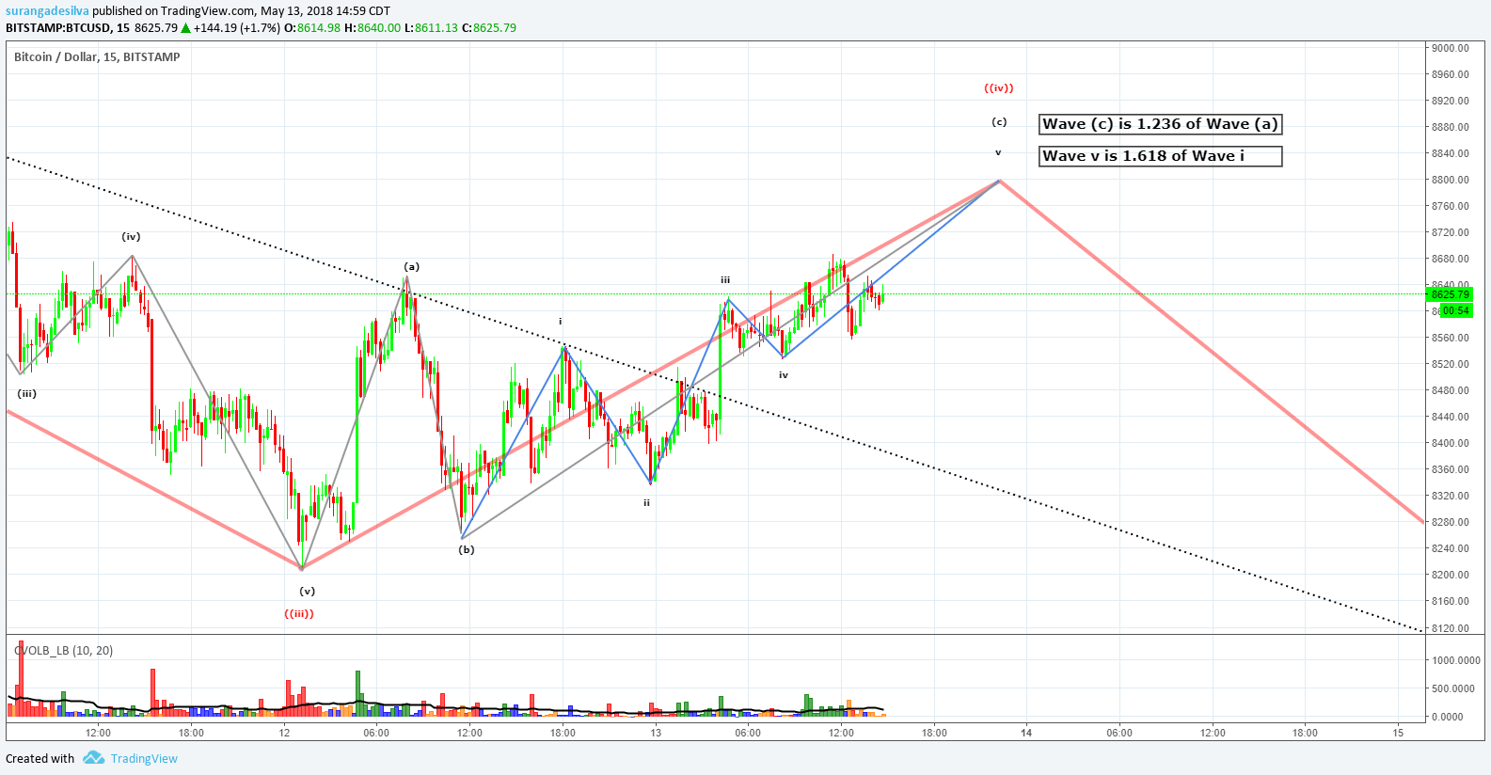Screen dimensions: 1491x775
Task: Click the date label '12' on time axis
Action: [284, 733]
